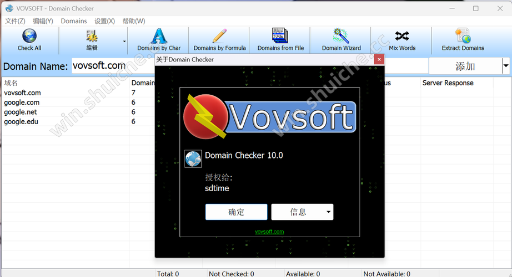Viewport: 512px width, 277px height.
Task: Close the 关于Domain Checker dialog
Action: tap(379, 59)
